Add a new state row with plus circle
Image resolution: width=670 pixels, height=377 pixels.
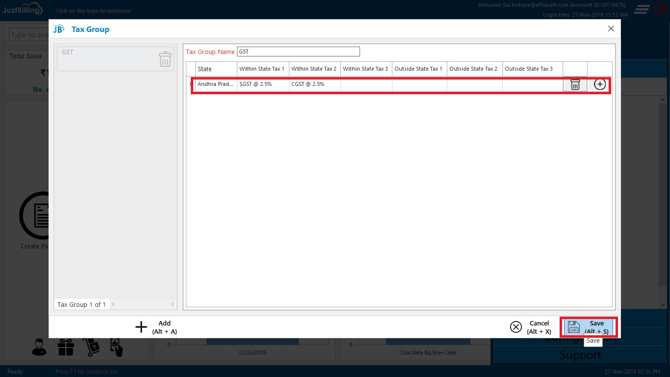600,84
